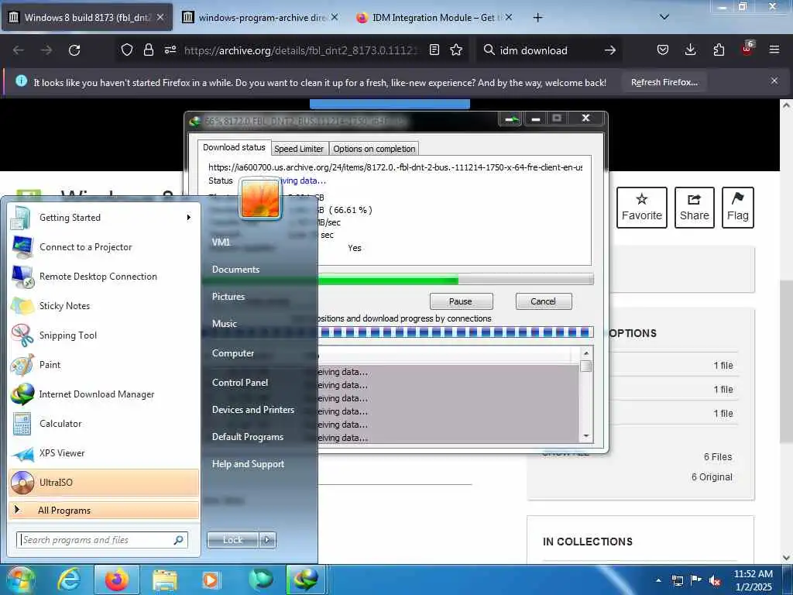Reload the Firefox page

tap(74, 50)
